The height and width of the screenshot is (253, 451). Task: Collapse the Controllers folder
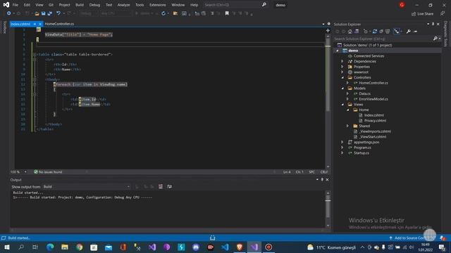point(342,78)
